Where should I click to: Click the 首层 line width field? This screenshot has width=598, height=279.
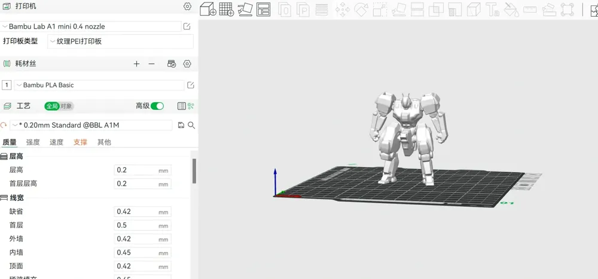tap(143, 225)
